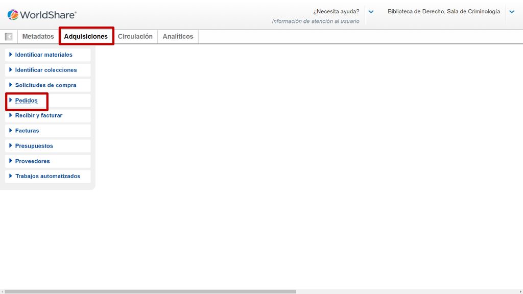Open Información de atención al usuario

(316, 21)
